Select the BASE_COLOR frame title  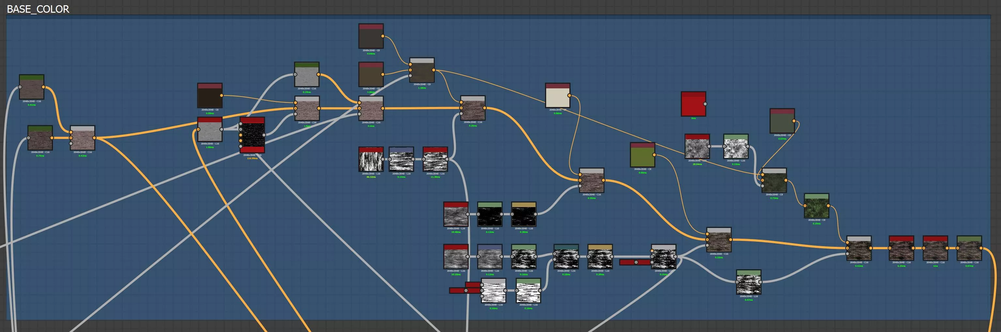(x=38, y=9)
